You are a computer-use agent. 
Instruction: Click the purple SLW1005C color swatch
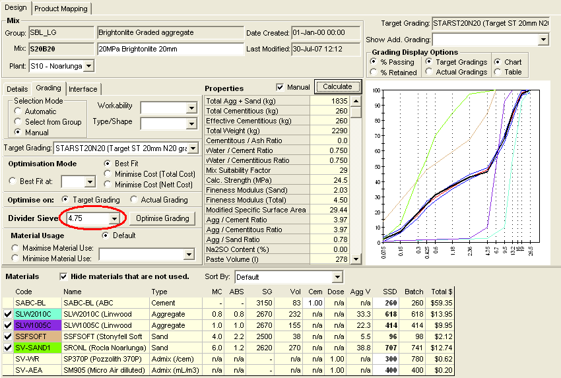tap(36, 326)
